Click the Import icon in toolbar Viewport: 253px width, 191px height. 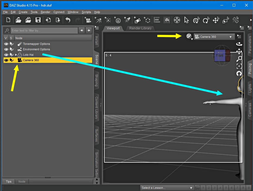click(48, 20)
